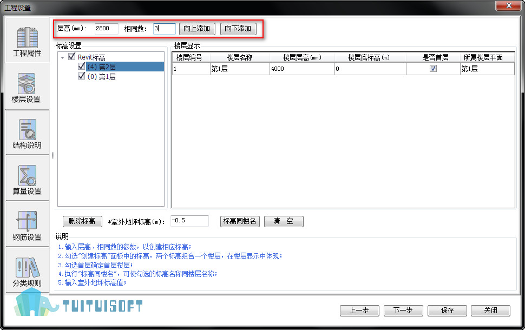Click the 算量设置 sigma icon
The width and height of the screenshot is (525, 330).
tap(27, 175)
